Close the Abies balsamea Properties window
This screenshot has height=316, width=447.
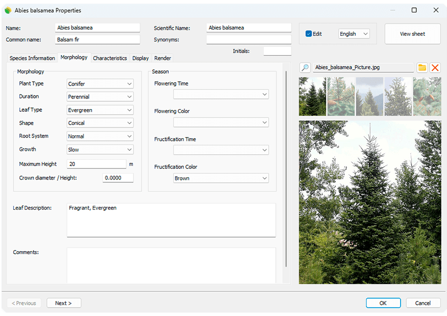(436, 10)
